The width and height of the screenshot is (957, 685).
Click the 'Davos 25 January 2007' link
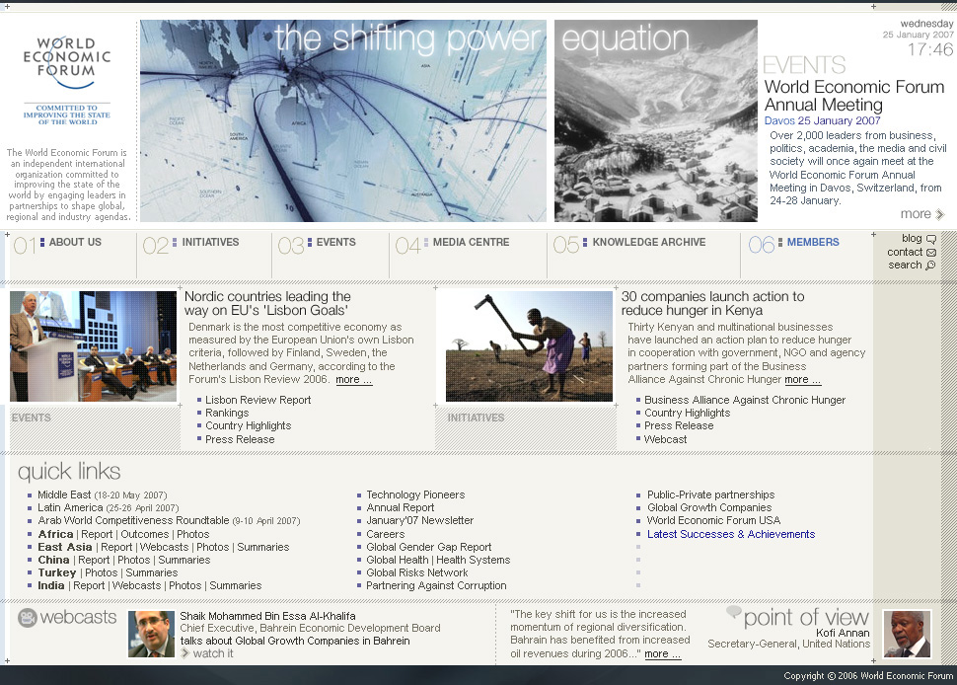[x=822, y=120]
